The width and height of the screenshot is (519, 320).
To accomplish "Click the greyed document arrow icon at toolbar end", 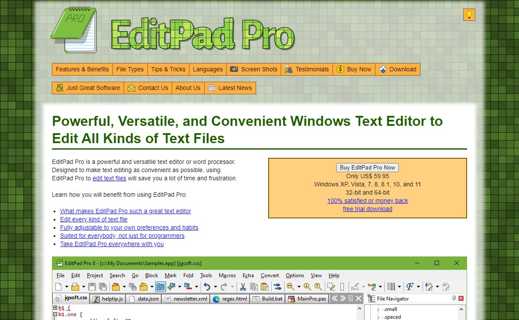I will click(446, 286).
